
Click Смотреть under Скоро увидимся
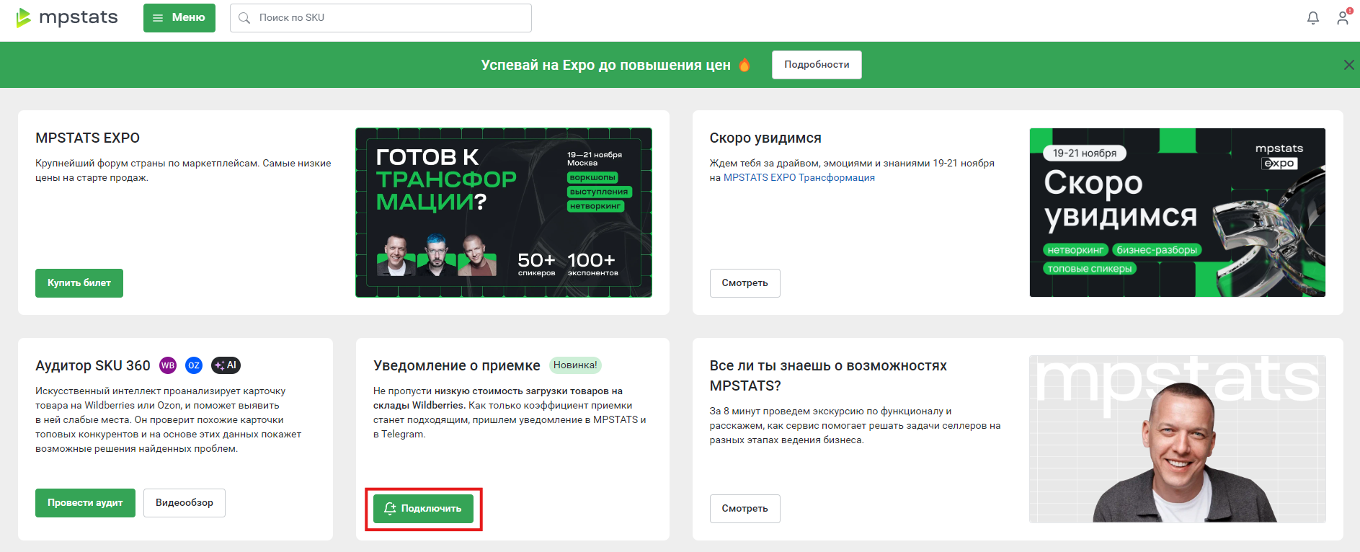coord(745,283)
